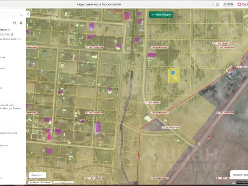
Task: Open the three-dots browser page menu
Action: pos(212,4)
